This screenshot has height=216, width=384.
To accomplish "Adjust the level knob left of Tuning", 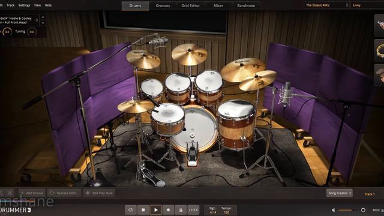I will pos(7,32).
